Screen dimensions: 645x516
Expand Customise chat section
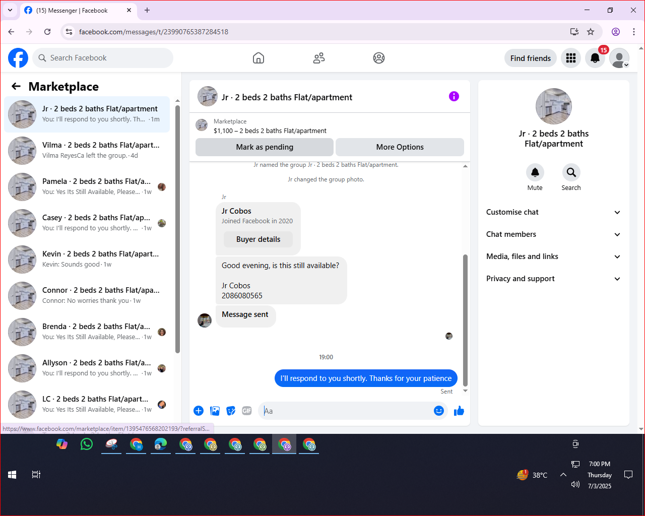[x=553, y=212]
